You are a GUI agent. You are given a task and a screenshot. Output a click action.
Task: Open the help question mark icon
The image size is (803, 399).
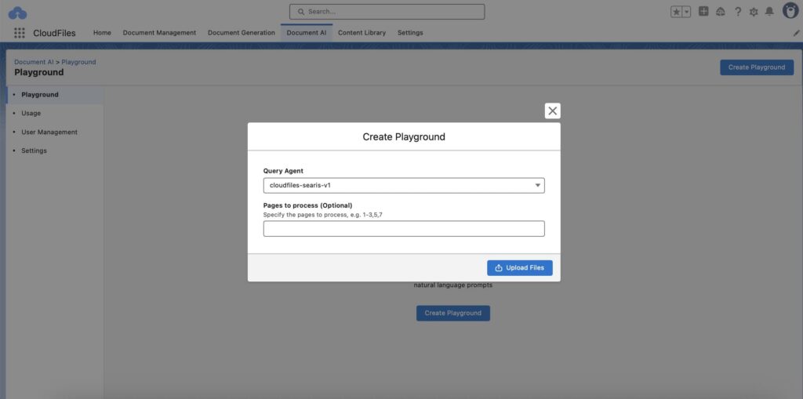[737, 12]
